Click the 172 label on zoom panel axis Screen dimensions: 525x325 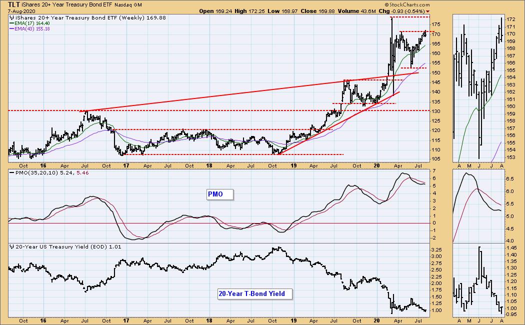[511, 19]
